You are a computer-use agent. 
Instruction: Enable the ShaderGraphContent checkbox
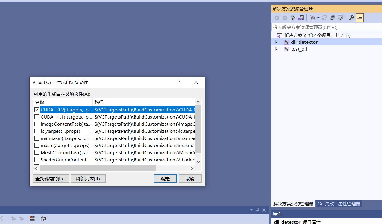37,160
